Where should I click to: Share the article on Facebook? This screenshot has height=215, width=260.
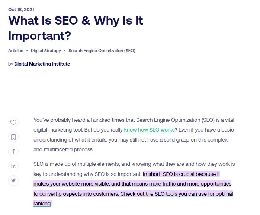tap(13, 151)
